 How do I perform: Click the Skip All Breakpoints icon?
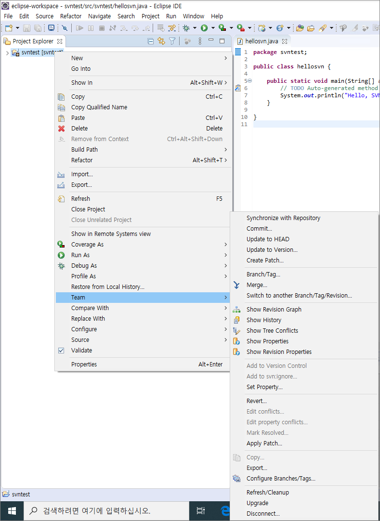[x=65, y=28]
